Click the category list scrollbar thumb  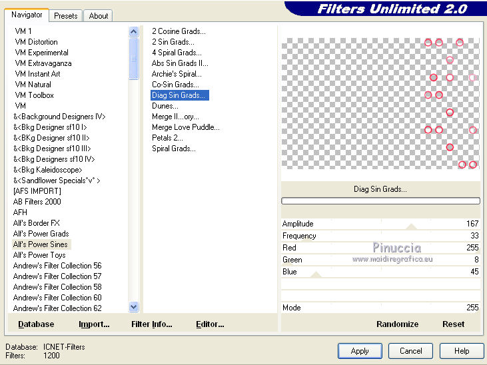(133, 59)
